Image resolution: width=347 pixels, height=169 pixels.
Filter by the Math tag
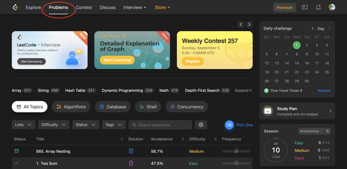click(169, 90)
